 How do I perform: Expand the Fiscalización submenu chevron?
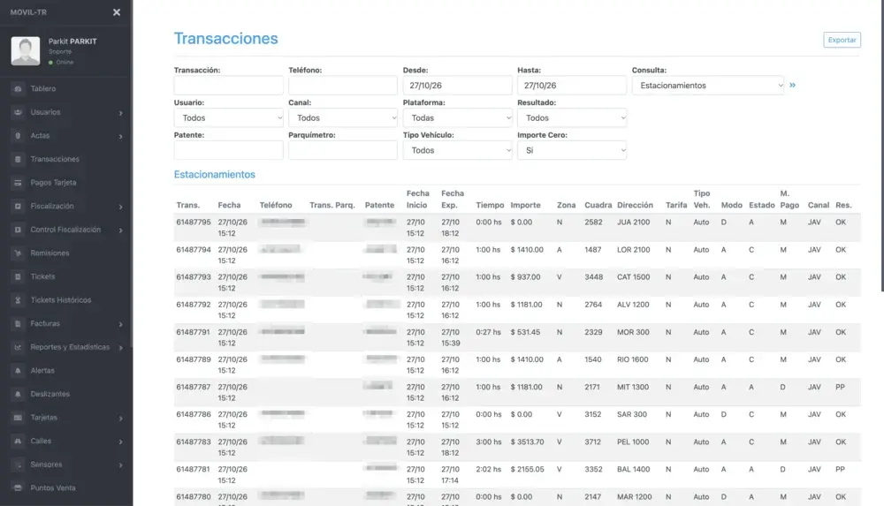click(120, 207)
